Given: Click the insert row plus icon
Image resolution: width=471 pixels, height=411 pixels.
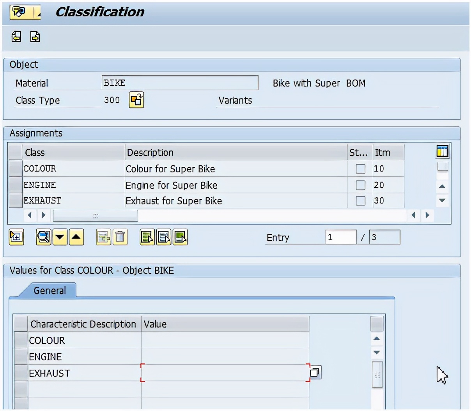Looking at the screenshot, I should tap(103, 237).
